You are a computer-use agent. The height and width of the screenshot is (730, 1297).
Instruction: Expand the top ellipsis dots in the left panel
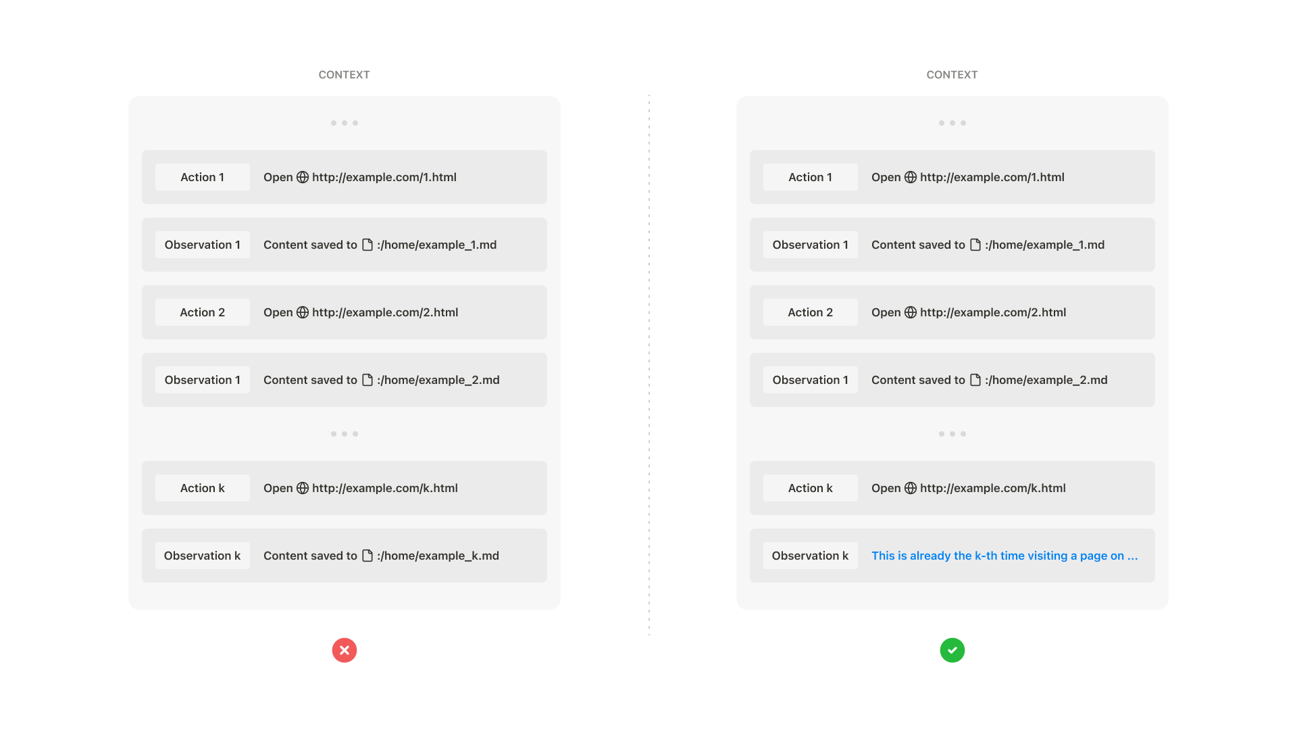(x=345, y=123)
